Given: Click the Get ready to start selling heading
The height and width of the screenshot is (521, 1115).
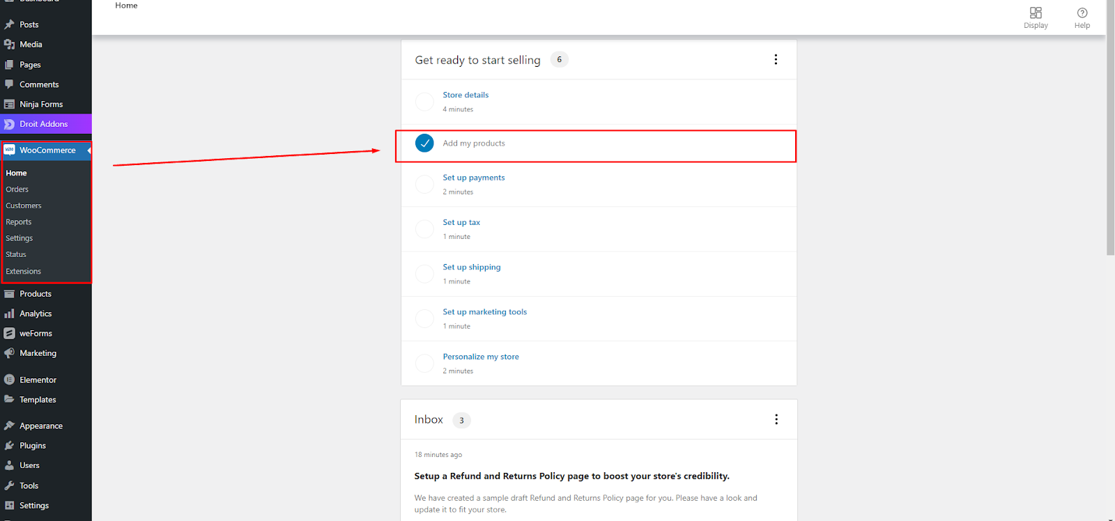Looking at the screenshot, I should pos(477,60).
